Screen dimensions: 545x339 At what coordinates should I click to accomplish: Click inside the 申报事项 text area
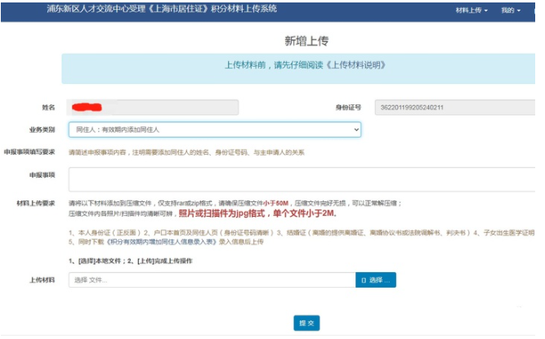click(301, 179)
